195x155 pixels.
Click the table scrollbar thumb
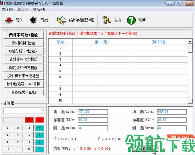tap(190, 48)
